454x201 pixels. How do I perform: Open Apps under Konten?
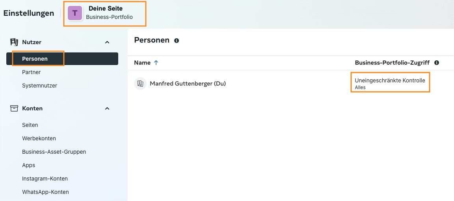(x=29, y=165)
